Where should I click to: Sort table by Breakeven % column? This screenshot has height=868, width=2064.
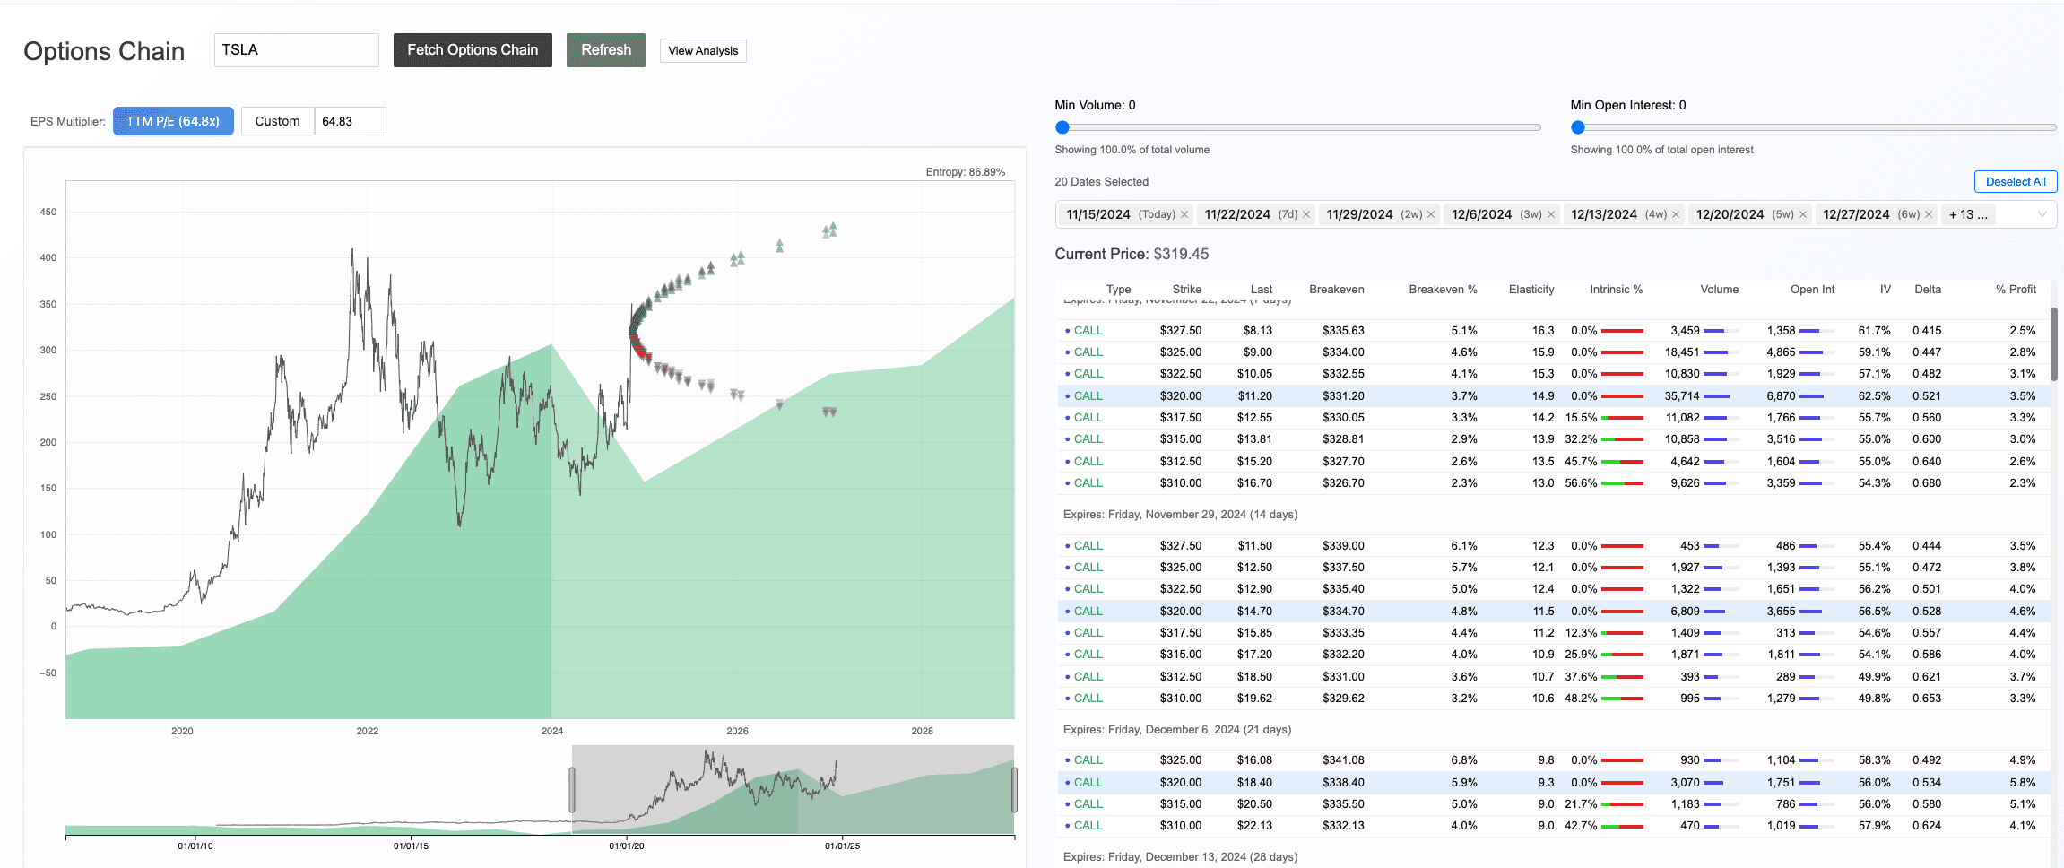1442,290
